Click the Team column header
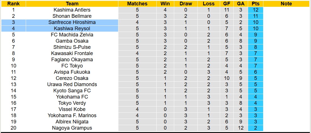 [72, 4]
